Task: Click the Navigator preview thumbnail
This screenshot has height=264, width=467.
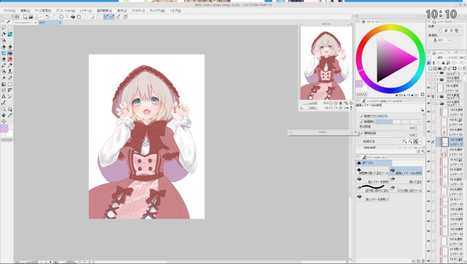Action: pyautogui.click(x=326, y=63)
